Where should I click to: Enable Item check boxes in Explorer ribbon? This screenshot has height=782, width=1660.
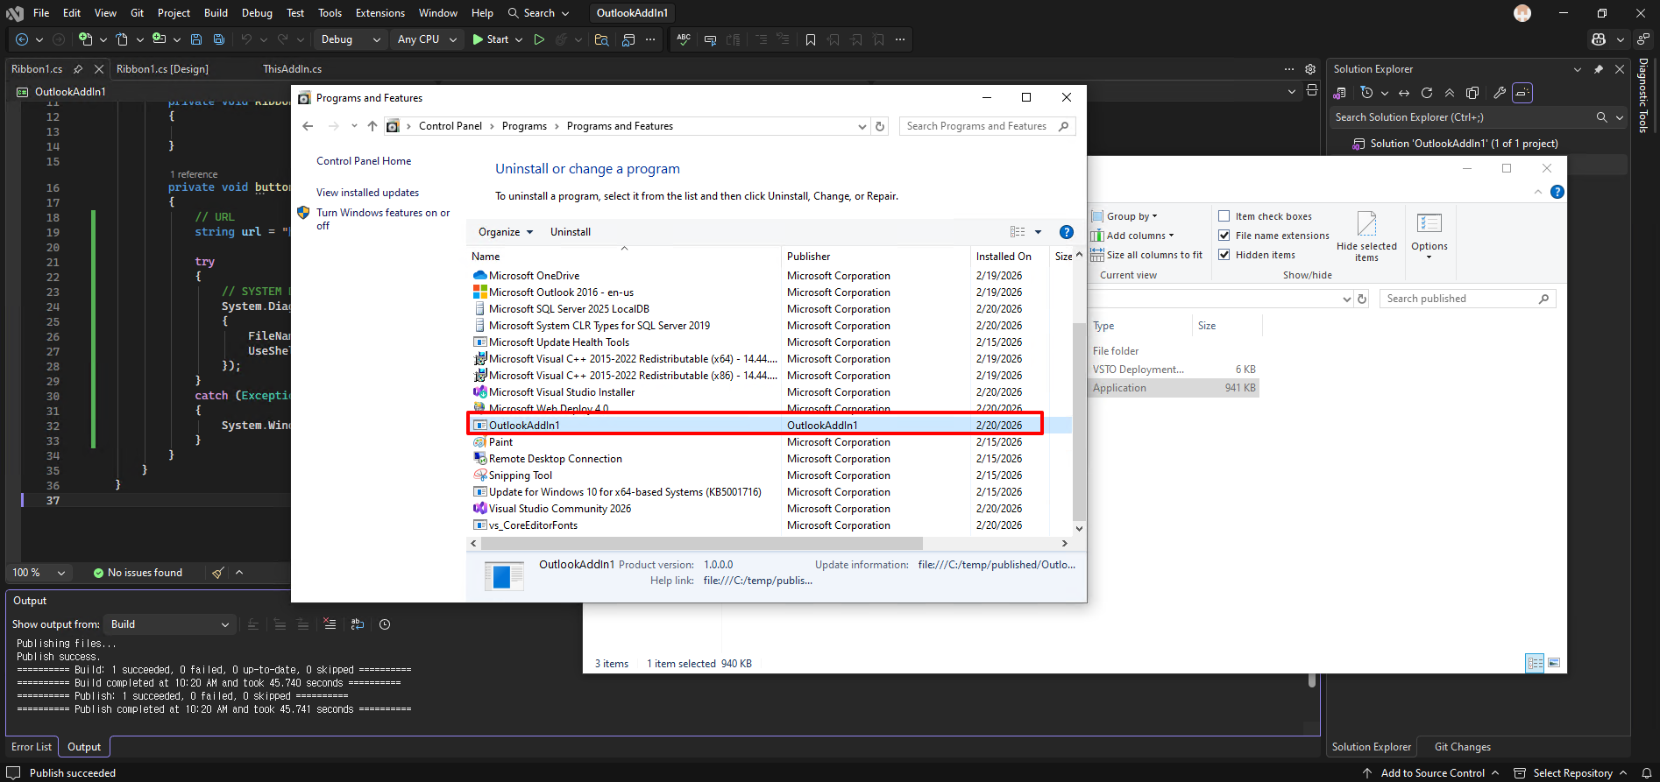point(1224,216)
